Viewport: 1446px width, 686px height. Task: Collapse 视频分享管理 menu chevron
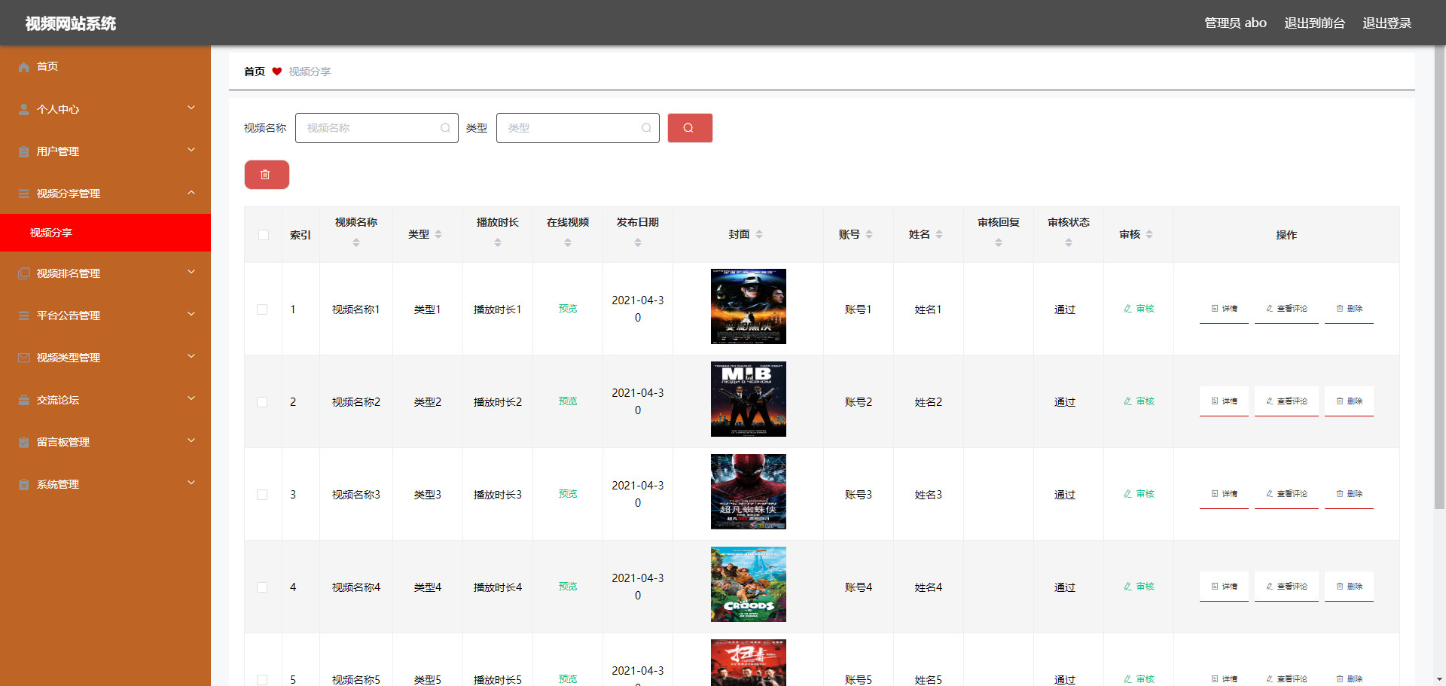point(191,192)
